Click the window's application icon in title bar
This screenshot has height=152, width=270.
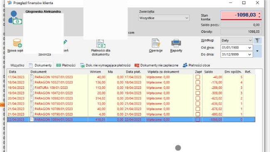click(x=10, y=3)
